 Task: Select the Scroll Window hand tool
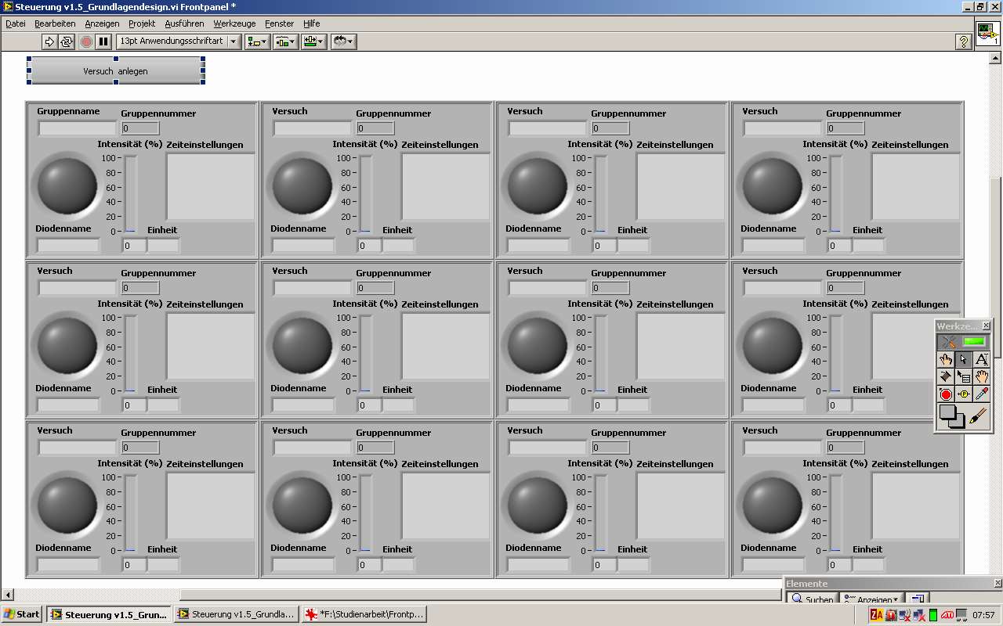[x=981, y=376]
